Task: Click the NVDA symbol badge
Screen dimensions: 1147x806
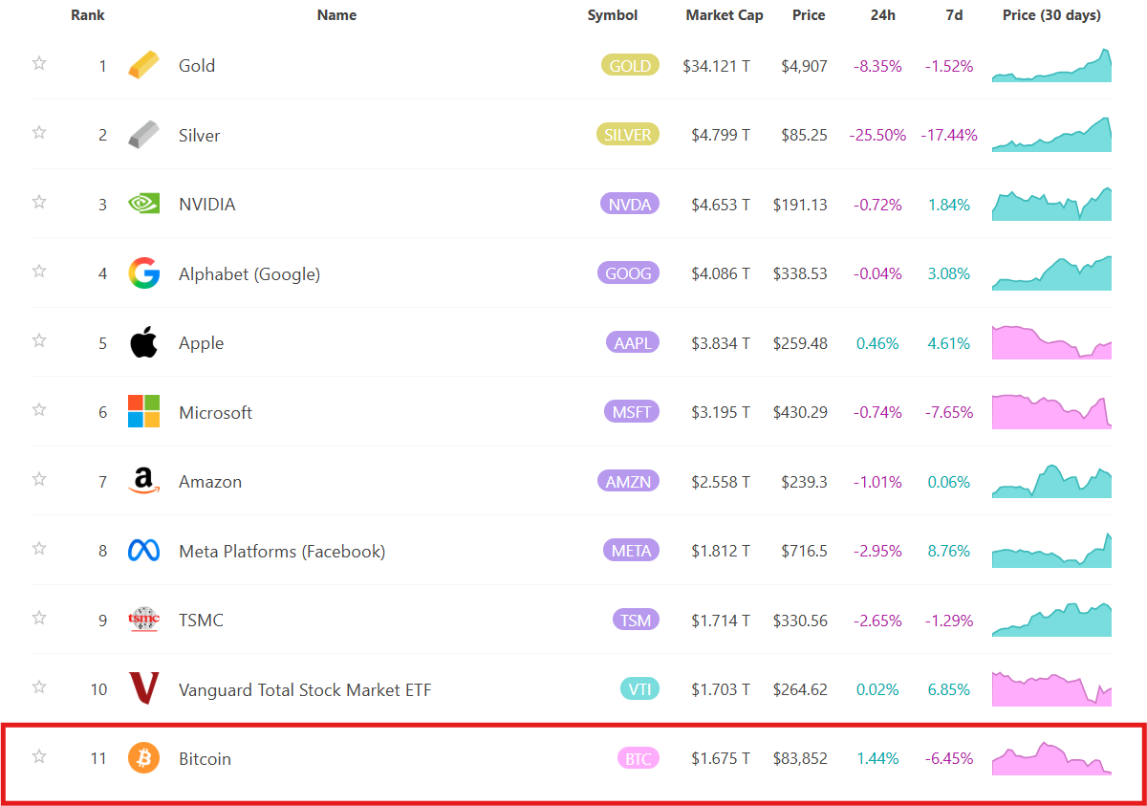Action: (x=630, y=205)
